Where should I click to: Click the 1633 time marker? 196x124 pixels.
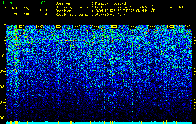tap(58, 27)
